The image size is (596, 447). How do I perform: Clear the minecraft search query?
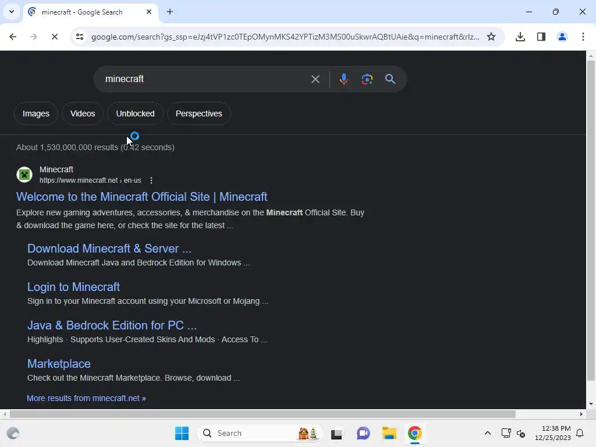315,79
